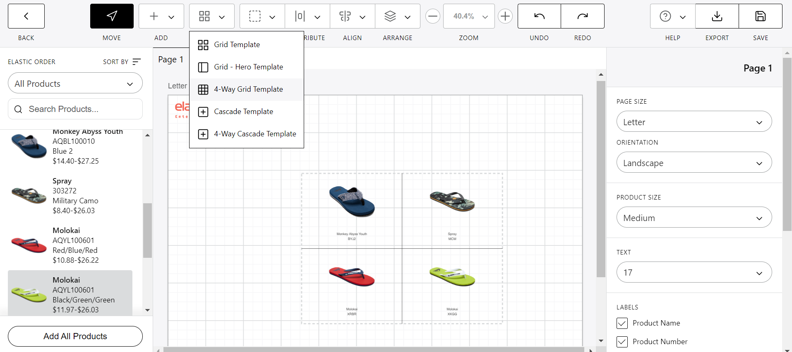Open the Page Size Letter dropdown
Image resolution: width=792 pixels, height=352 pixels.
[694, 122]
